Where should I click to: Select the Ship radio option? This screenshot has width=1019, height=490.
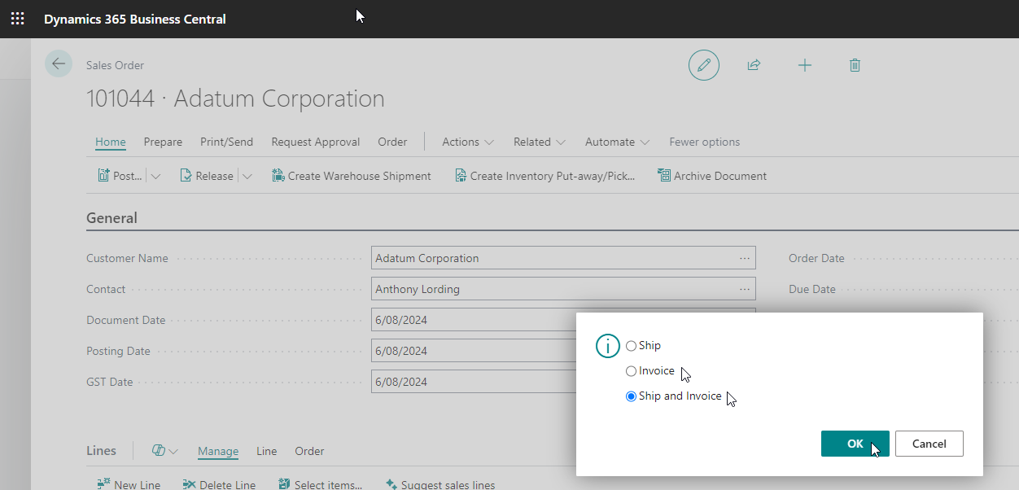[631, 346]
